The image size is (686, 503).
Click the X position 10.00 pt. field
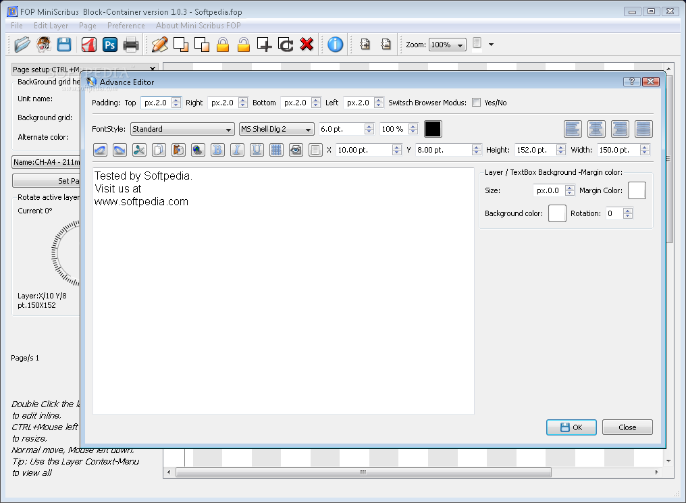click(x=369, y=150)
